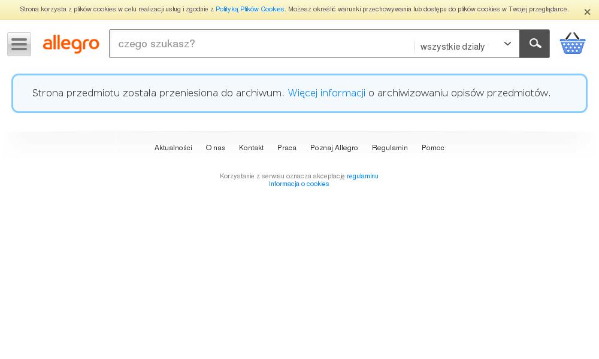Follow the 'Więcej informacji' link
This screenshot has height=359, width=599.
point(326,93)
